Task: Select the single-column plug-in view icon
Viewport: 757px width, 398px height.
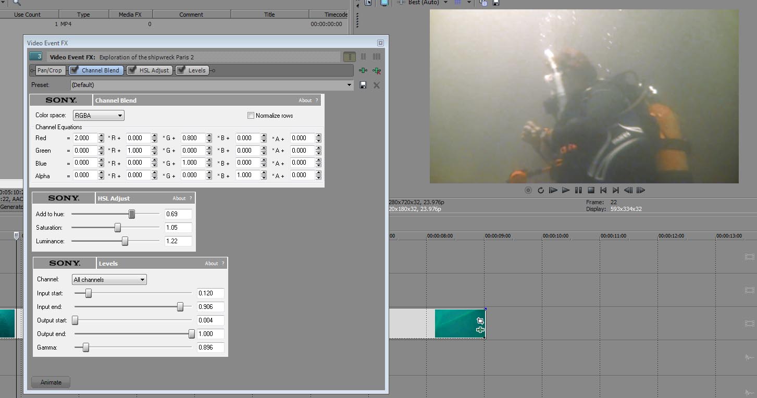Action: (x=350, y=57)
